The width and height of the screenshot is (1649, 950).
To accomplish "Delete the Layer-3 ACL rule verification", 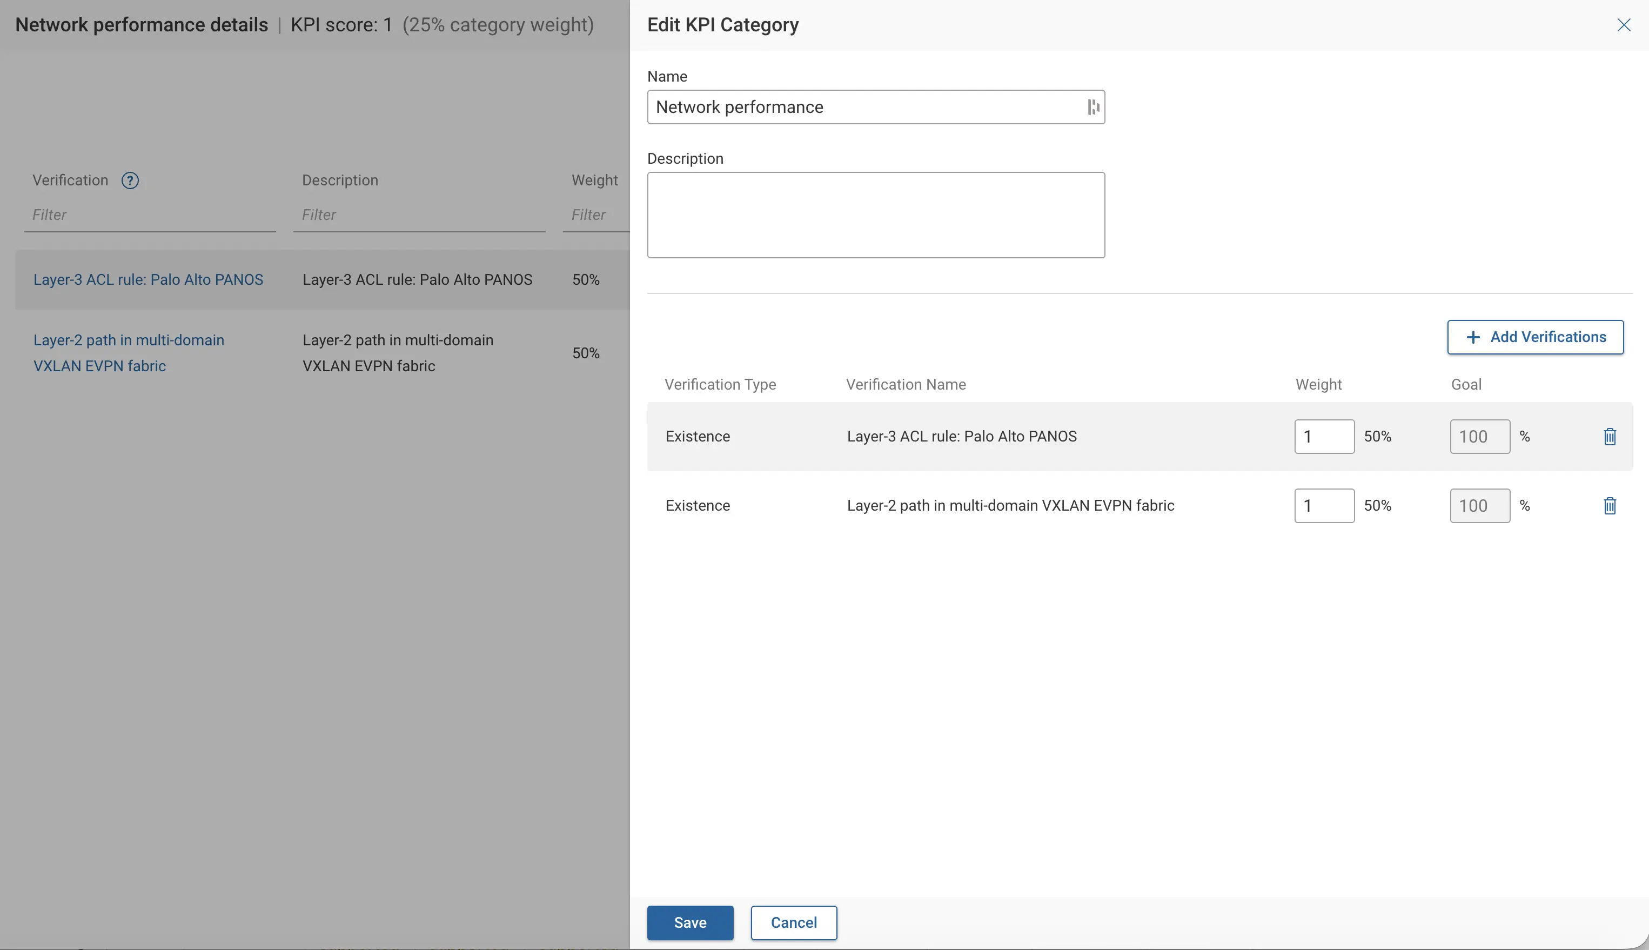I will coord(1609,437).
